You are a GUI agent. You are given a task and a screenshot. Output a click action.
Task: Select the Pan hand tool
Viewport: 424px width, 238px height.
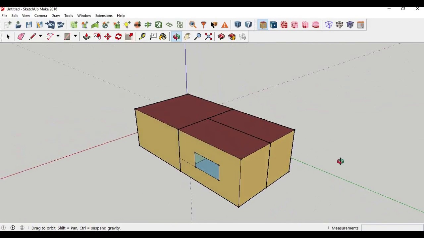[x=187, y=37]
